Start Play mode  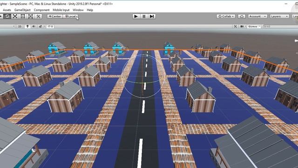coord(136,16)
